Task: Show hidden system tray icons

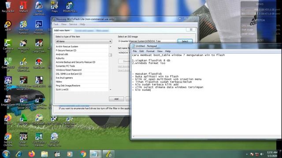Action: pos(247,154)
